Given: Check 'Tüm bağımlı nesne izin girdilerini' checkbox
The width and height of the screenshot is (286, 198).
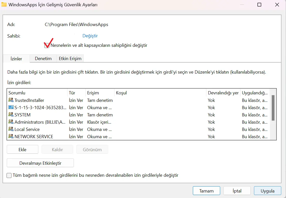Looking at the screenshot, I should coord(9,175).
